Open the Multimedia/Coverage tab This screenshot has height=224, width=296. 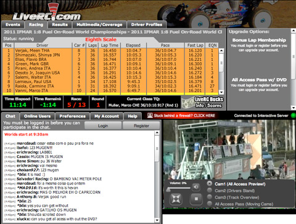click(99, 25)
